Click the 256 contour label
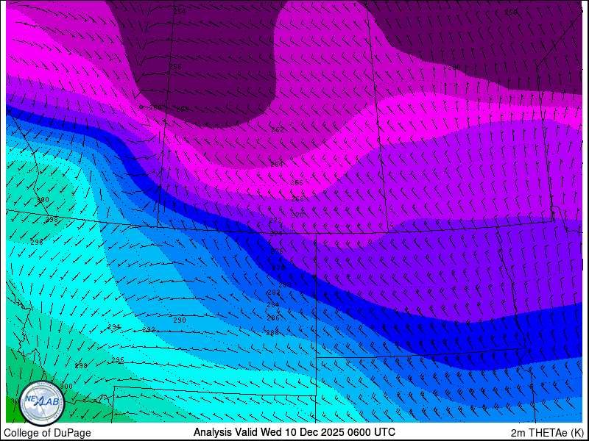 pos(175,67)
